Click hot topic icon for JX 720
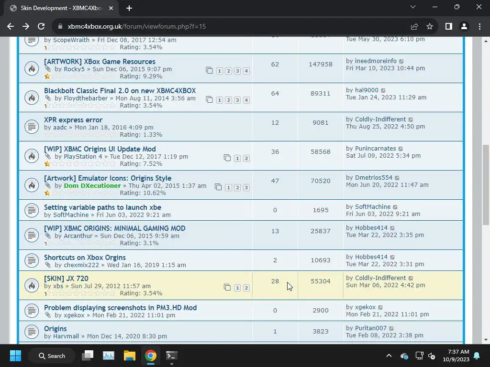 point(32,285)
